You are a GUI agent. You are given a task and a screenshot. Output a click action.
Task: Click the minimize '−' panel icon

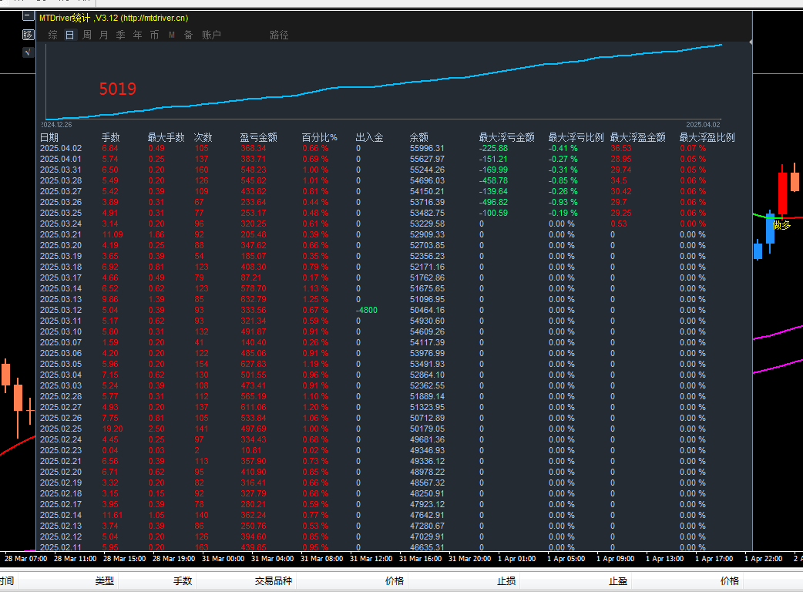(x=29, y=16)
